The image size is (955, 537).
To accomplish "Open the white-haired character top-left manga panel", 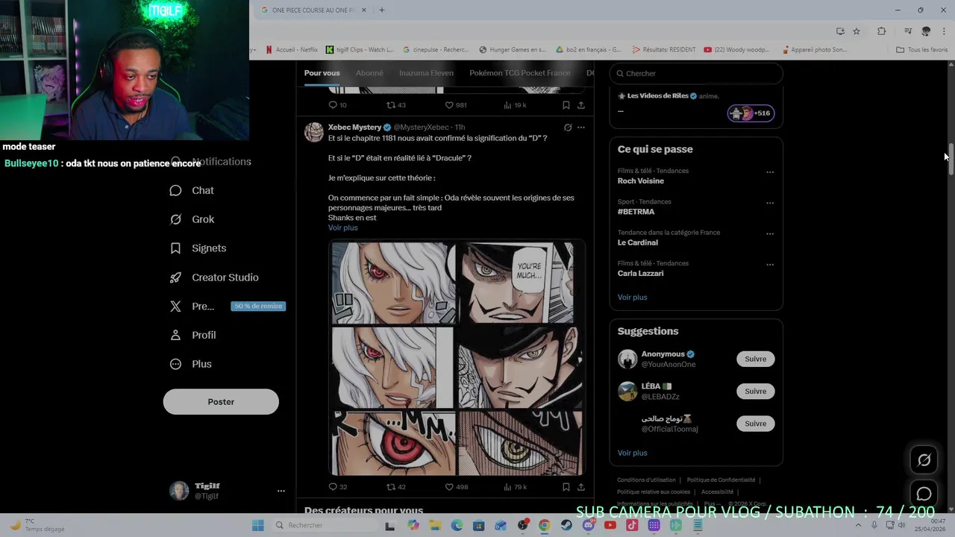I will (x=393, y=282).
